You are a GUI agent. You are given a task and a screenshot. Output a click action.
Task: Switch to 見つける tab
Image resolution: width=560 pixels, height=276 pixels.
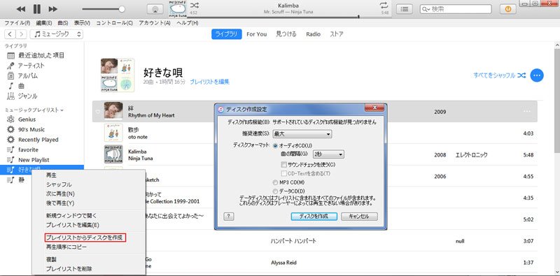286,34
